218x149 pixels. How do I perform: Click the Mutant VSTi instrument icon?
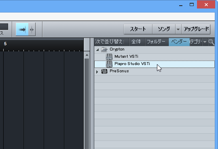109,57
